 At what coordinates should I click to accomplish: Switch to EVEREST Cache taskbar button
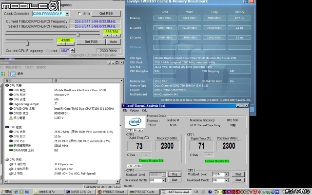tap(144, 192)
